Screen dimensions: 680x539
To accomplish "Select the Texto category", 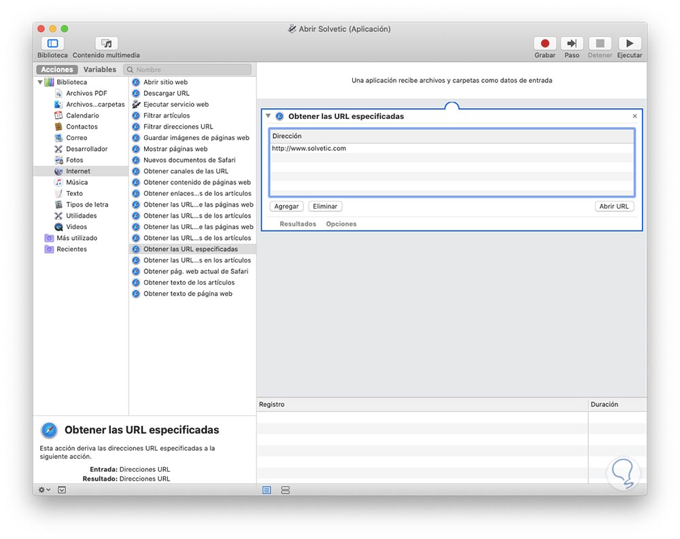I will tap(74, 194).
